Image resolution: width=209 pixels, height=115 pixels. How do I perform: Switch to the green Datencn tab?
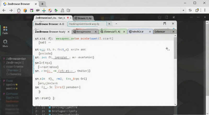pyautogui.click(x=113, y=32)
